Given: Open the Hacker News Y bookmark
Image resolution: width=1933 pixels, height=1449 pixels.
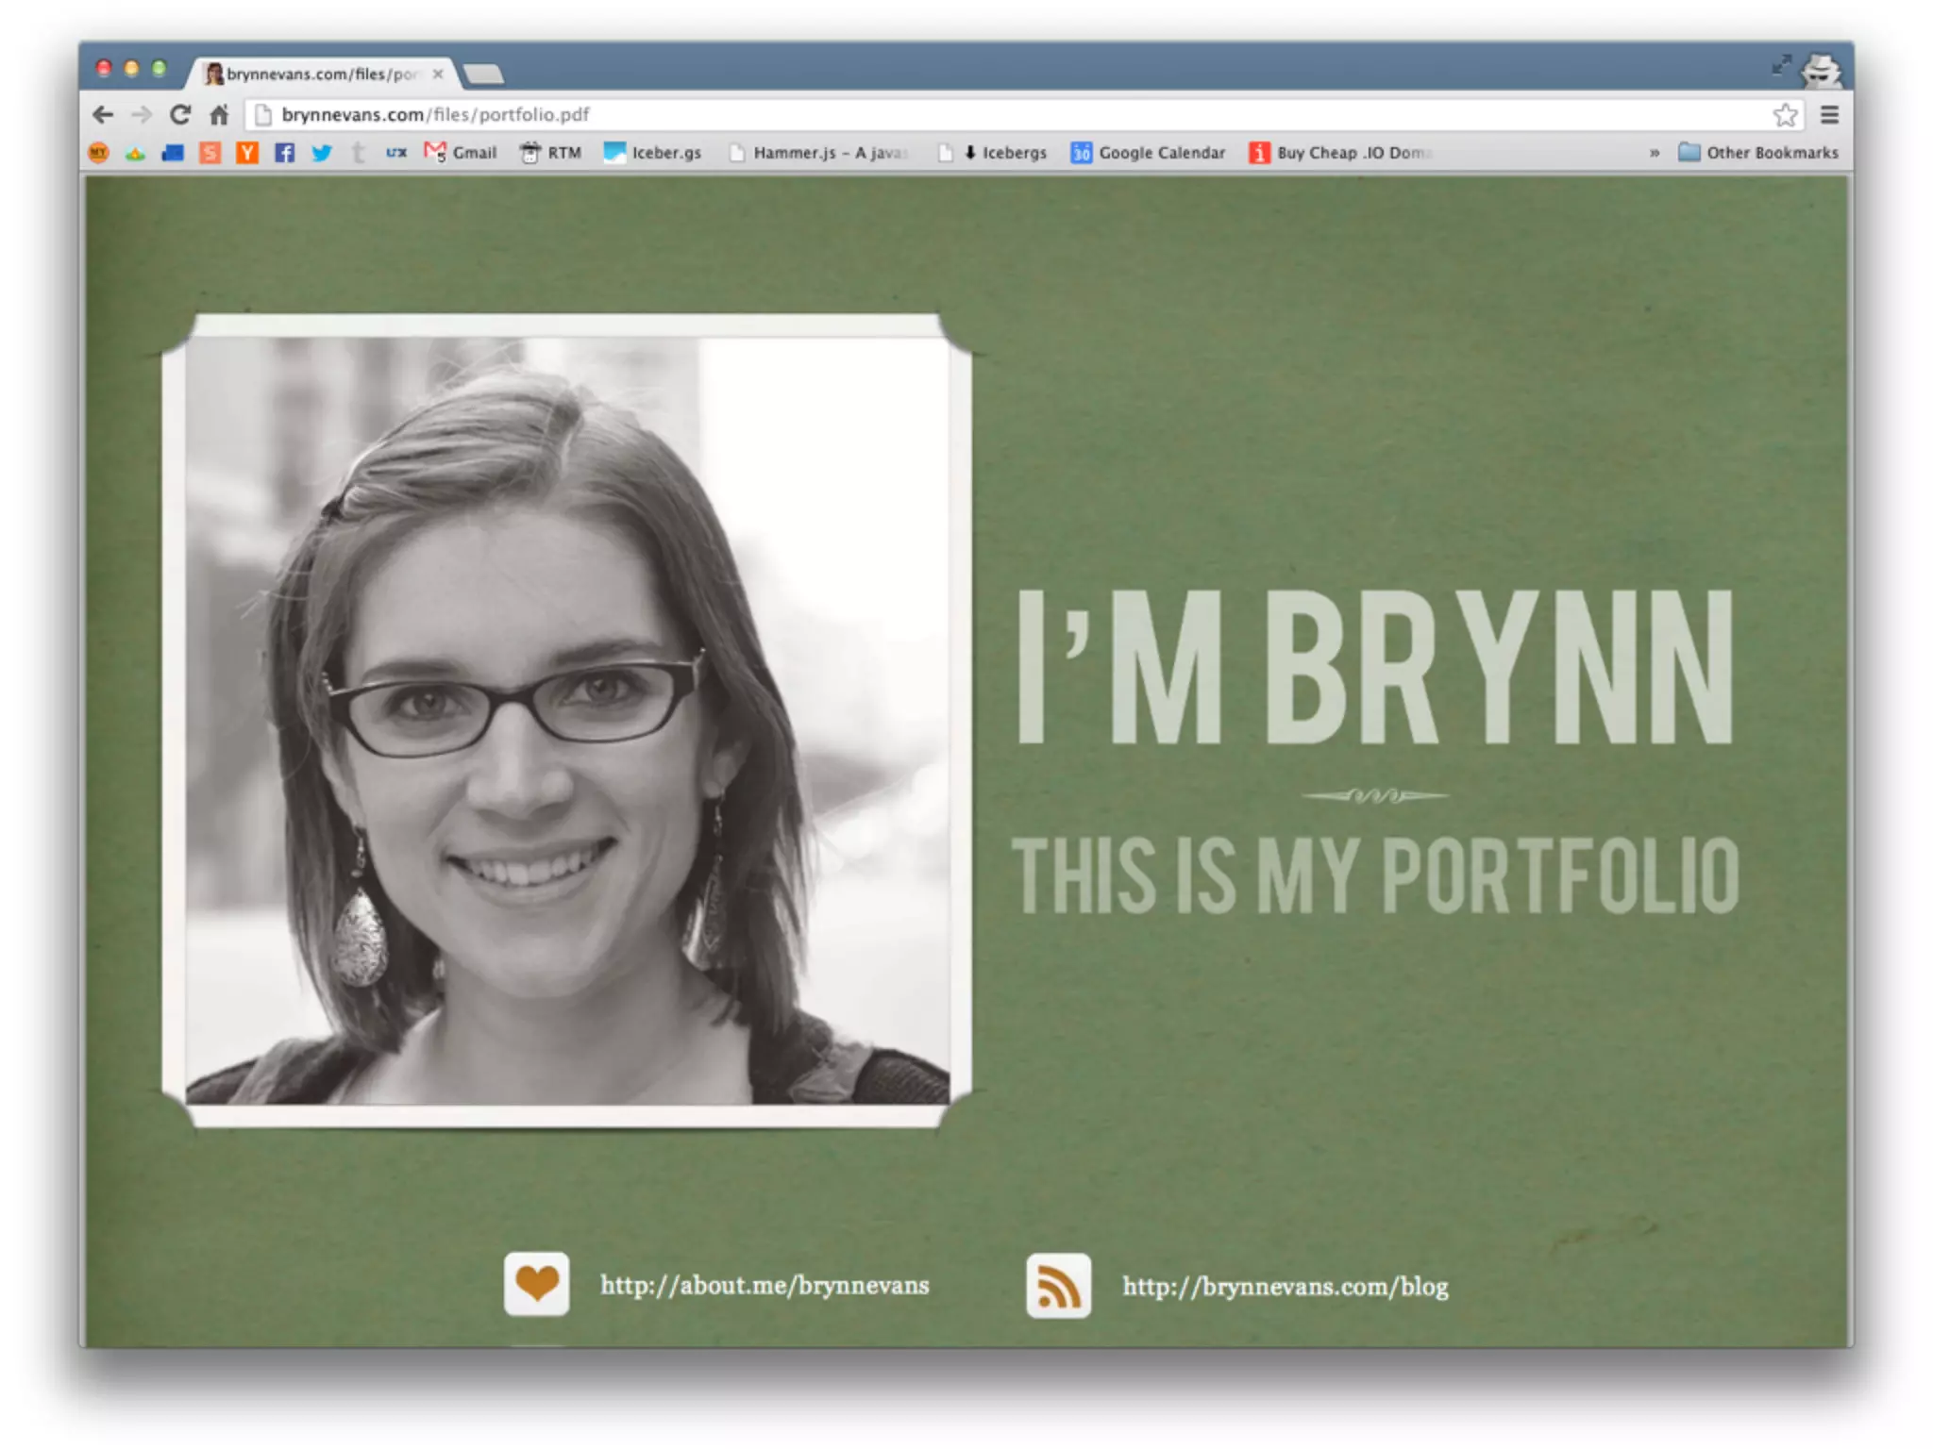Looking at the screenshot, I should [247, 153].
